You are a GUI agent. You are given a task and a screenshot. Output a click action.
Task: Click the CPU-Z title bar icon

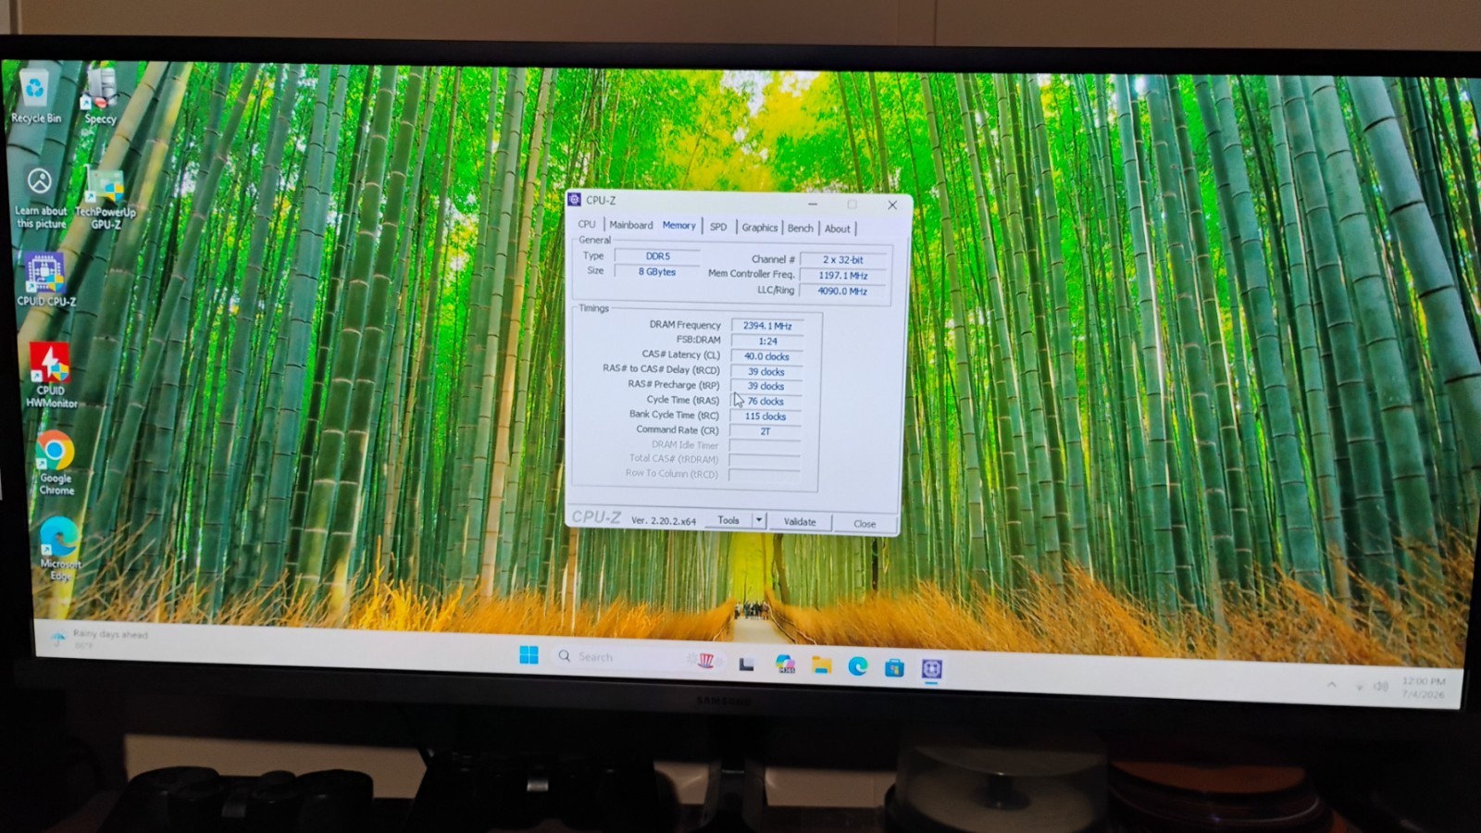(574, 199)
